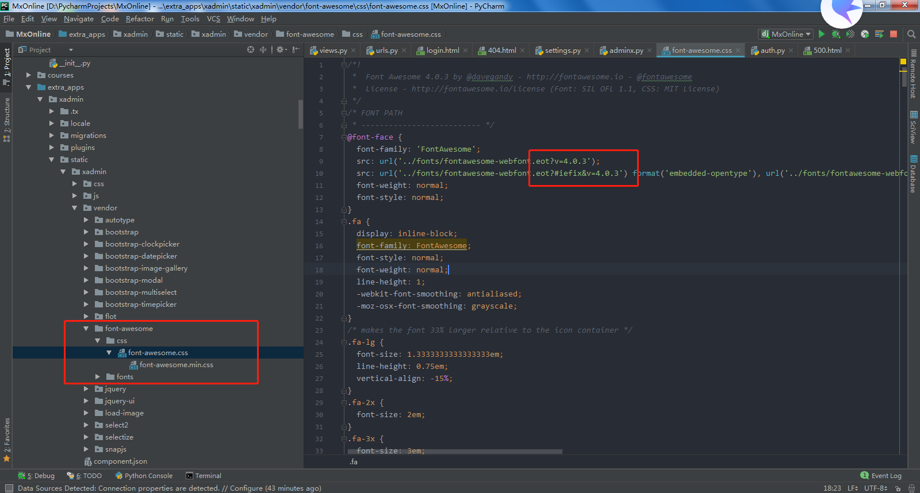The height and width of the screenshot is (493, 920).
Task: Open the Favorites tool window
Action: (x=6, y=440)
